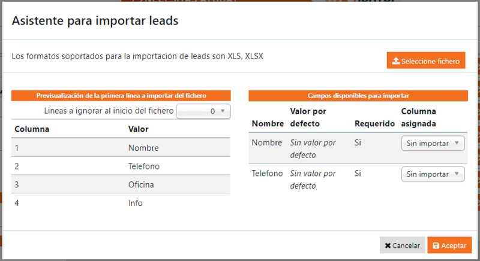Click the Asistente para importar leads title
This screenshot has height=261, width=480.
95,21
